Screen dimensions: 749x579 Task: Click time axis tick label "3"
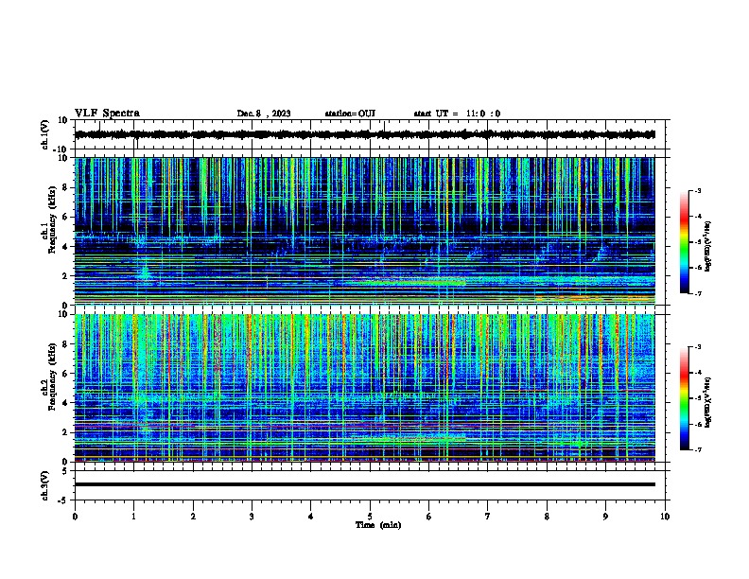(252, 517)
